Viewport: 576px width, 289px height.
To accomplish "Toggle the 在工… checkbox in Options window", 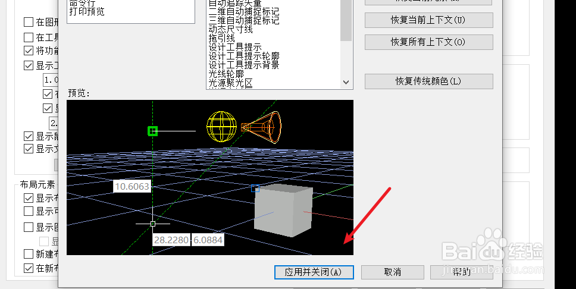I will pos(29,37).
